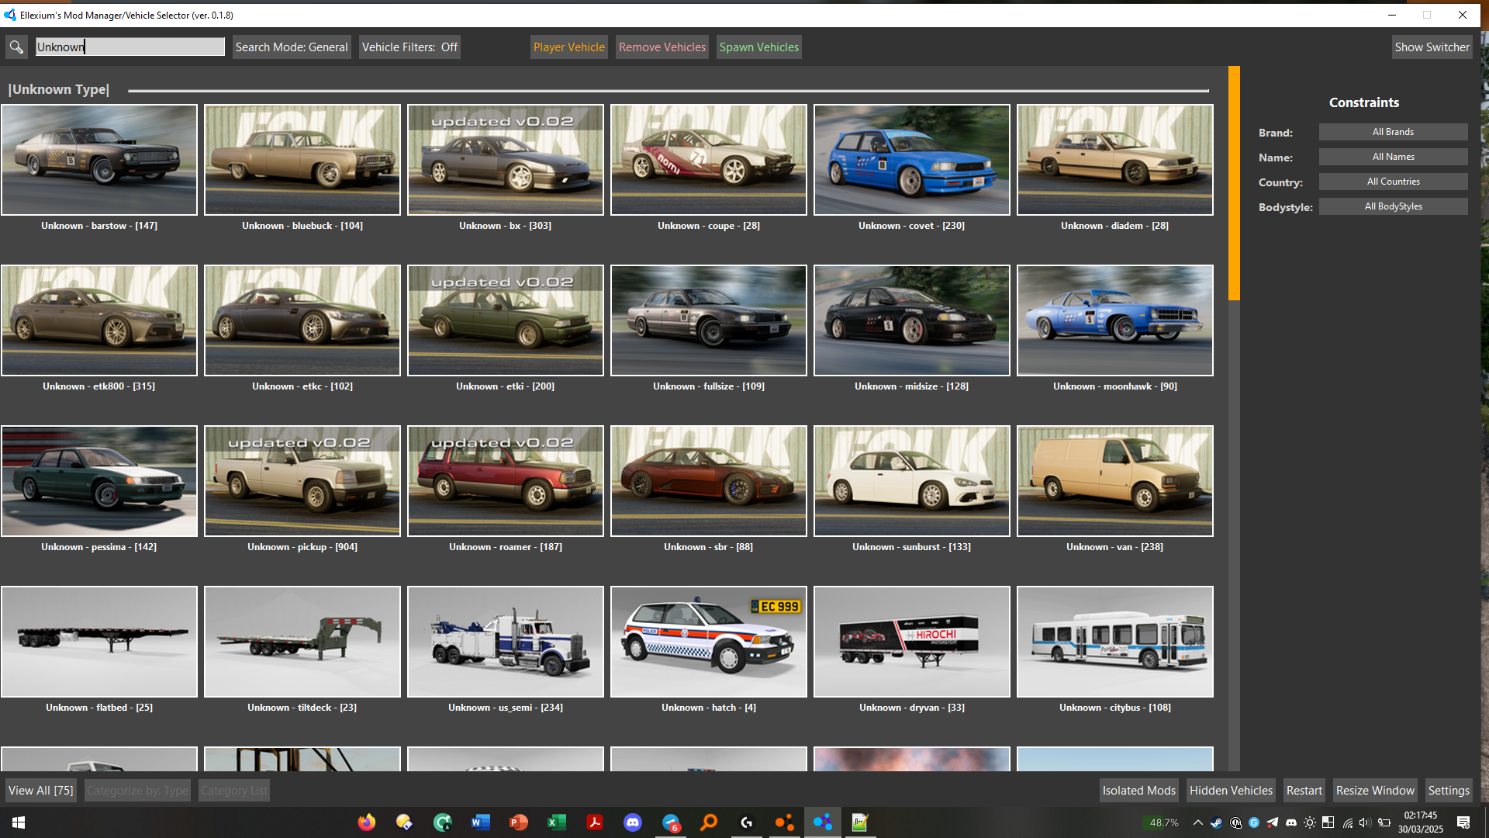Open the All BodyStyles dropdown
The height and width of the screenshot is (838, 1489).
pos(1393,206)
